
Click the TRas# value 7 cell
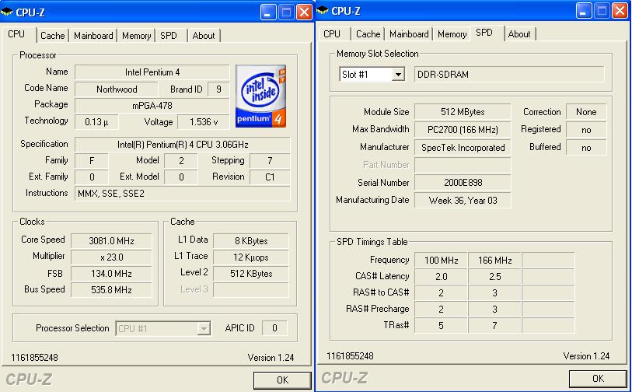coord(495,325)
